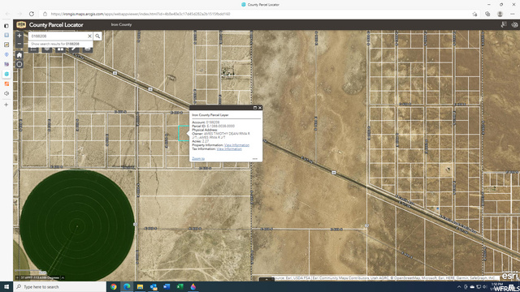Open the select tool icon in app header
The width and height of the screenshot is (520, 292).
[504, 24]
